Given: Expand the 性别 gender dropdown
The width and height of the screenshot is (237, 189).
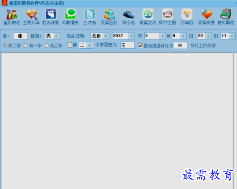Looking at the screenshot, I should (56, 36).
